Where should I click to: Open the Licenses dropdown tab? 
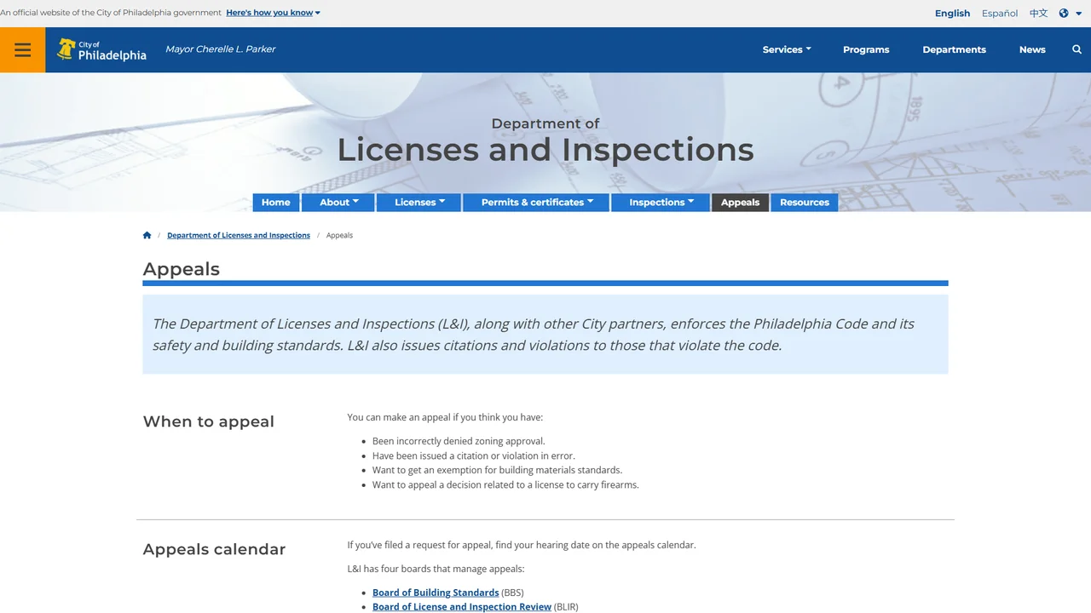pyautogui.click(x=420, y=203)
